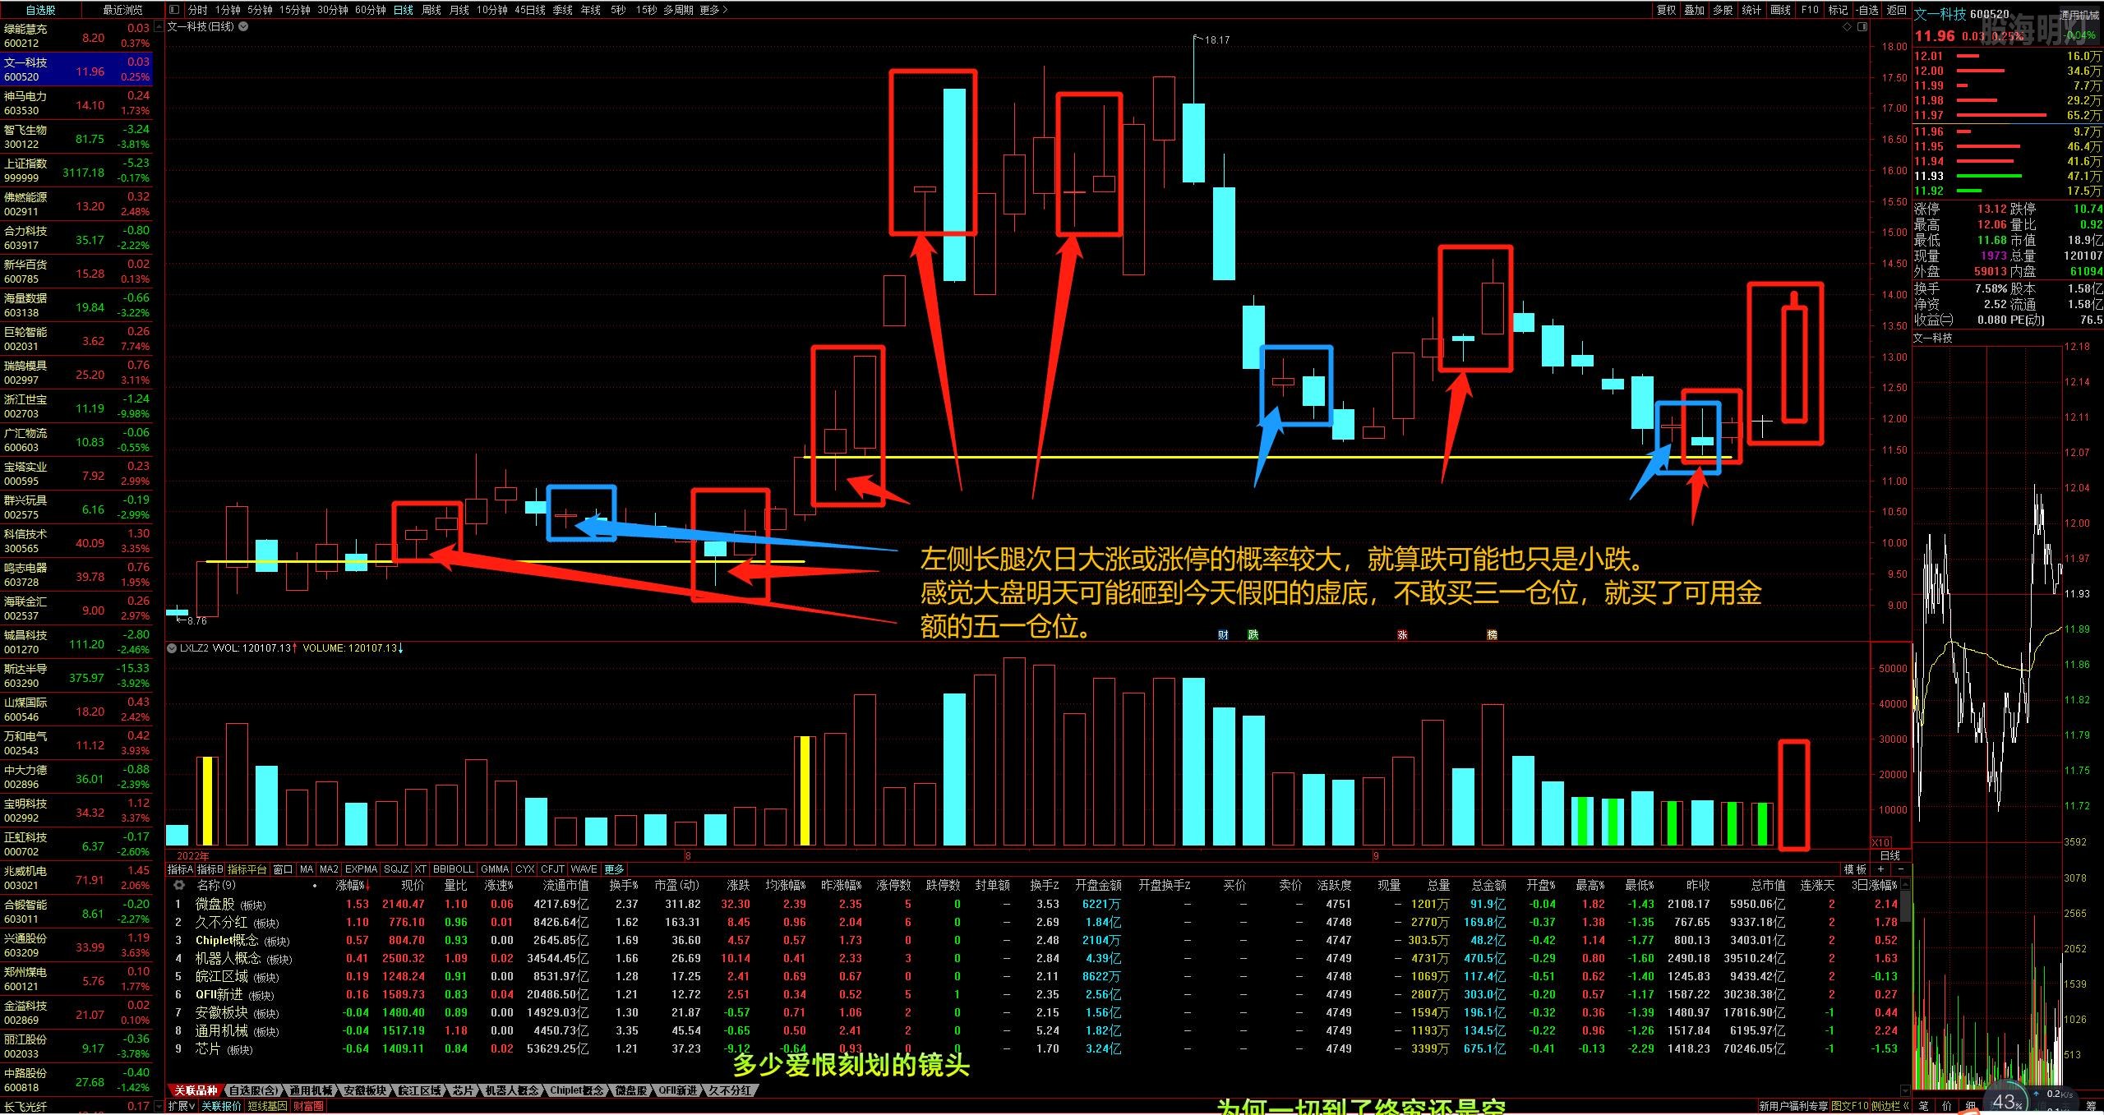Switch to the 关联品种 bottom tab
The image size is (2104, 1115).
[196, 1090]
